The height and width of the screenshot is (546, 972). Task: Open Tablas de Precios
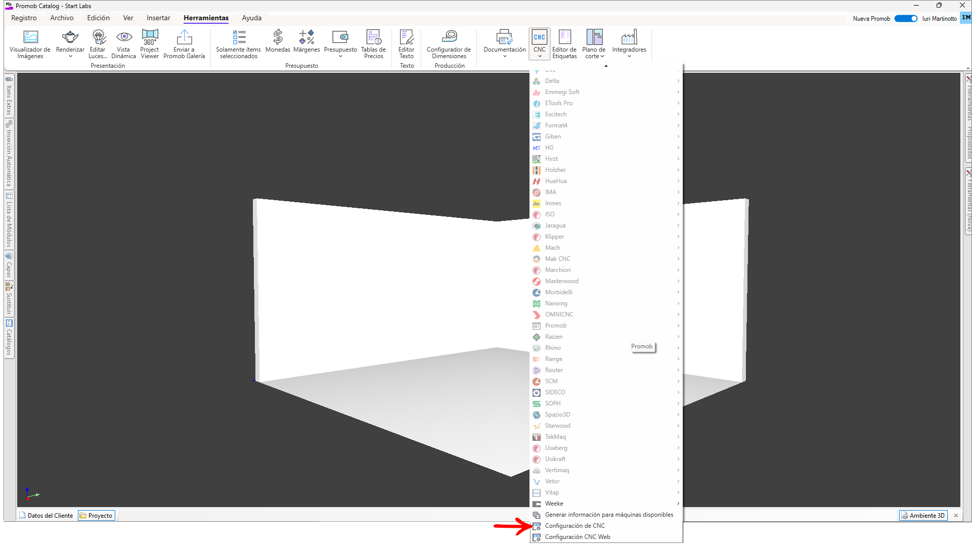coord(373,44)
